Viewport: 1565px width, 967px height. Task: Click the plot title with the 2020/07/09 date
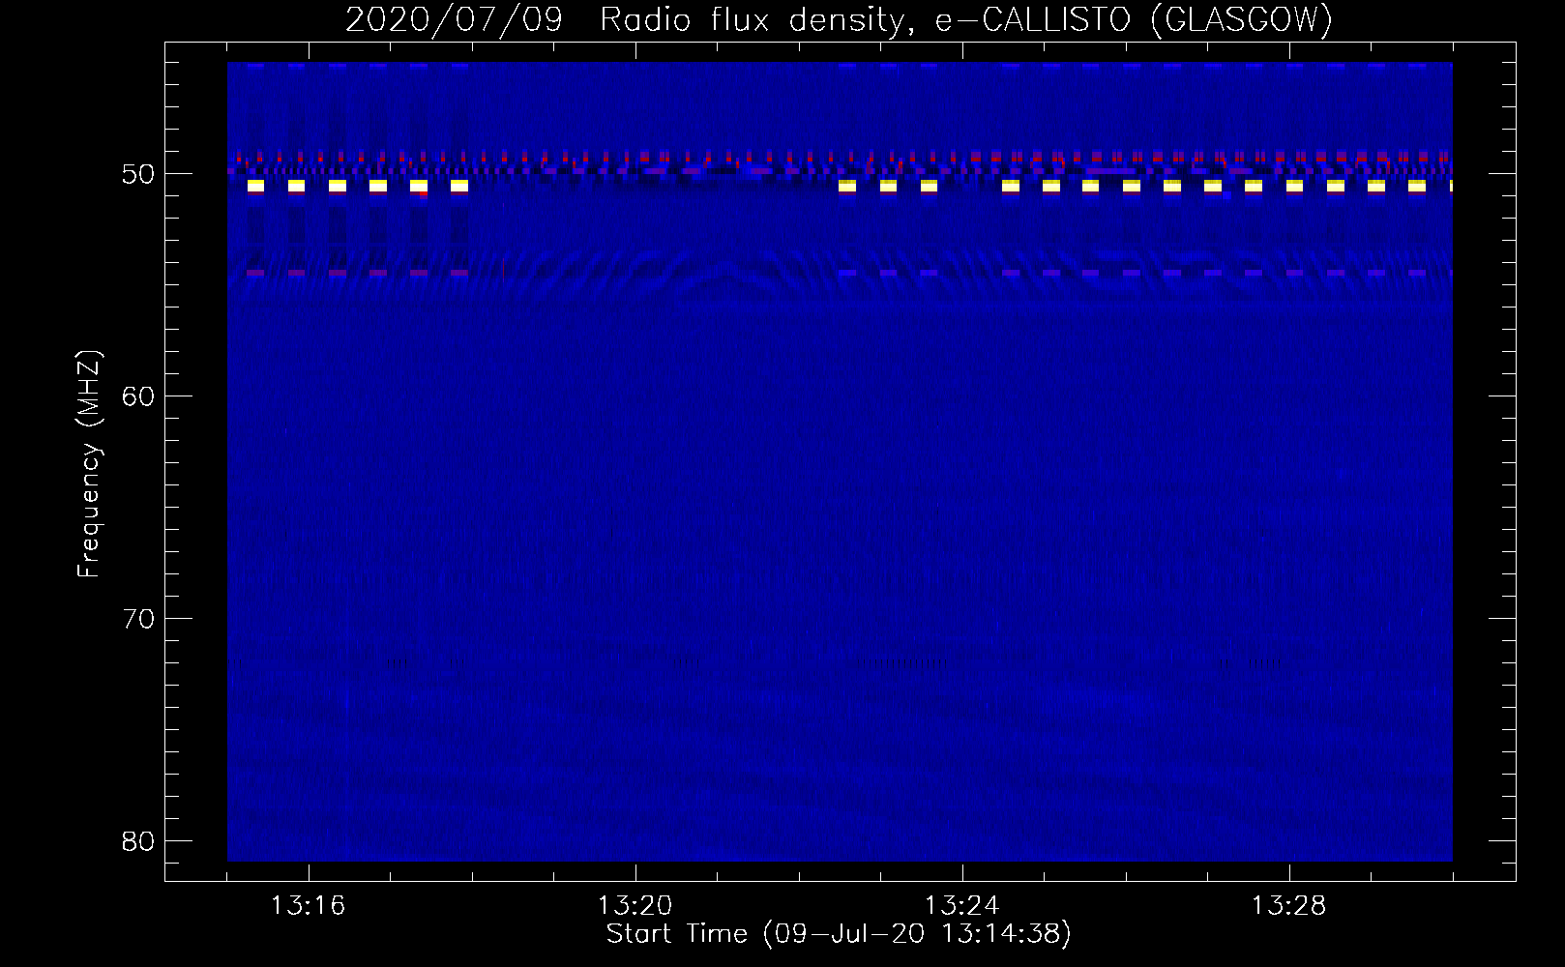839,19
